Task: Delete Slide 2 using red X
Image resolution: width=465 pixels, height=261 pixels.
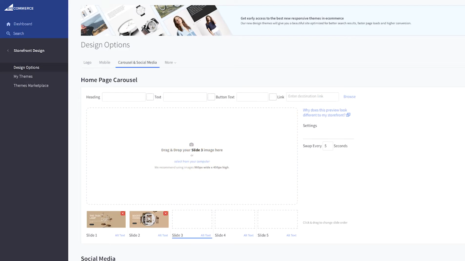Action: coord(165,213)
